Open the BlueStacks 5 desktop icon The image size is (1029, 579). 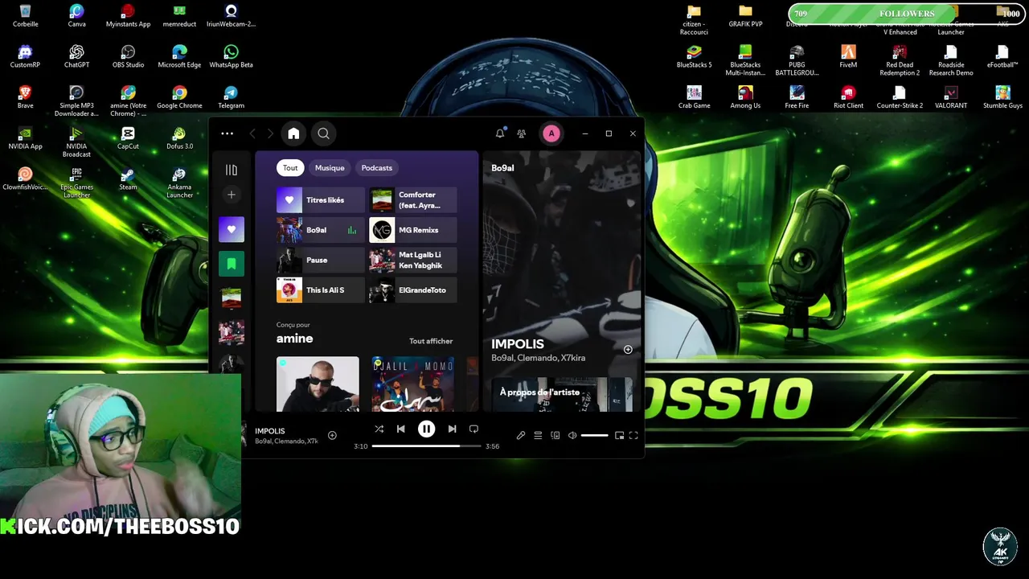point(694,56)
